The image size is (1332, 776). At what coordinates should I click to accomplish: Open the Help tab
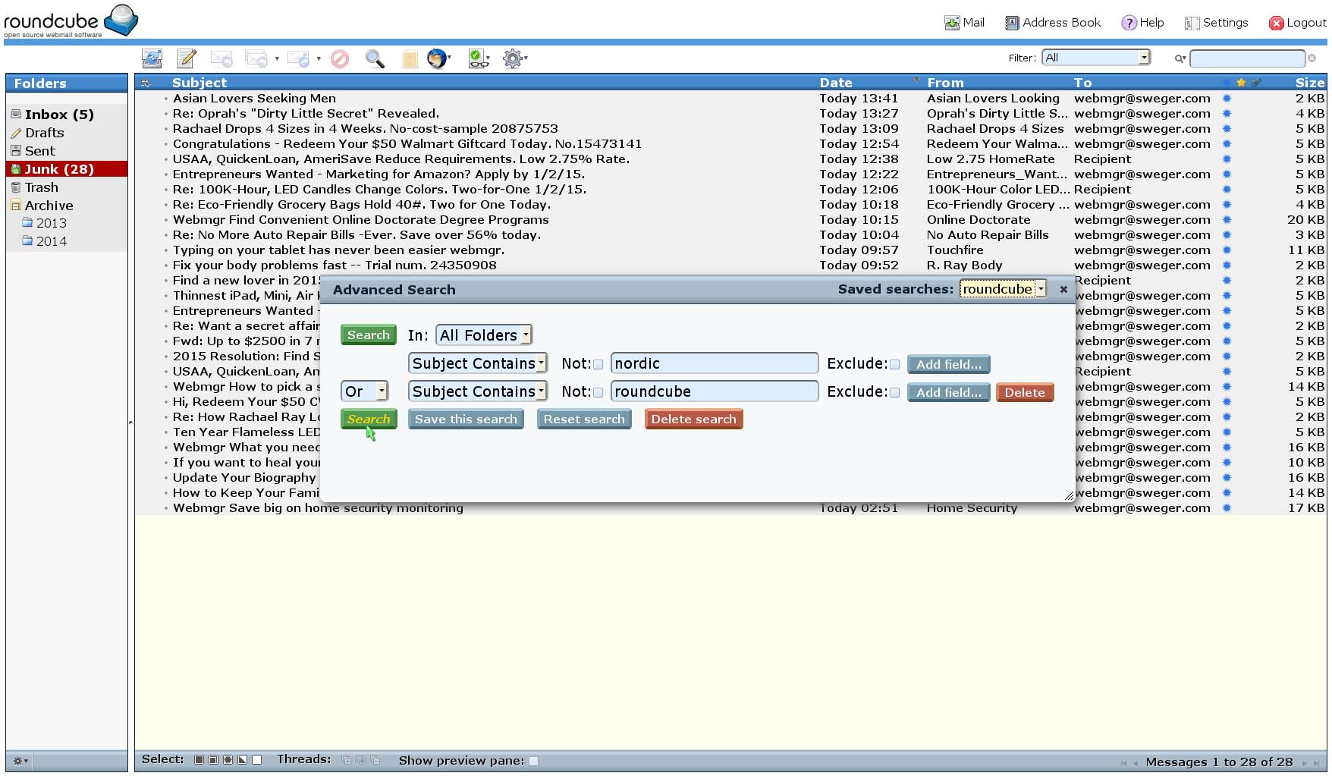[1143, 23]
